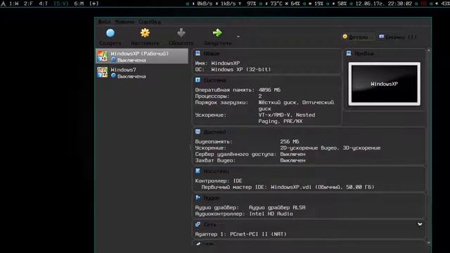Click the details pane vertical scrollbar
The image size is (450, 253).
click(429, 146)
